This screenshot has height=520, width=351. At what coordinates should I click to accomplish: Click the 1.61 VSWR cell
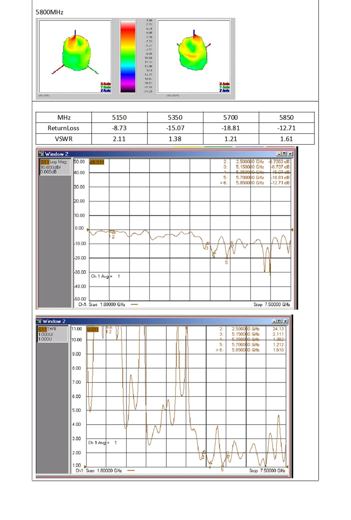click(287, 139)
